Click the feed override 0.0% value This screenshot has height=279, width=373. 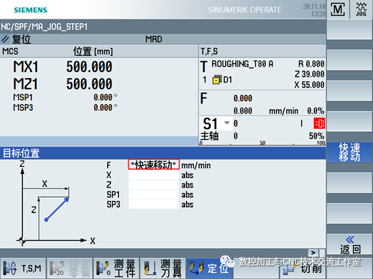(315, 111)
